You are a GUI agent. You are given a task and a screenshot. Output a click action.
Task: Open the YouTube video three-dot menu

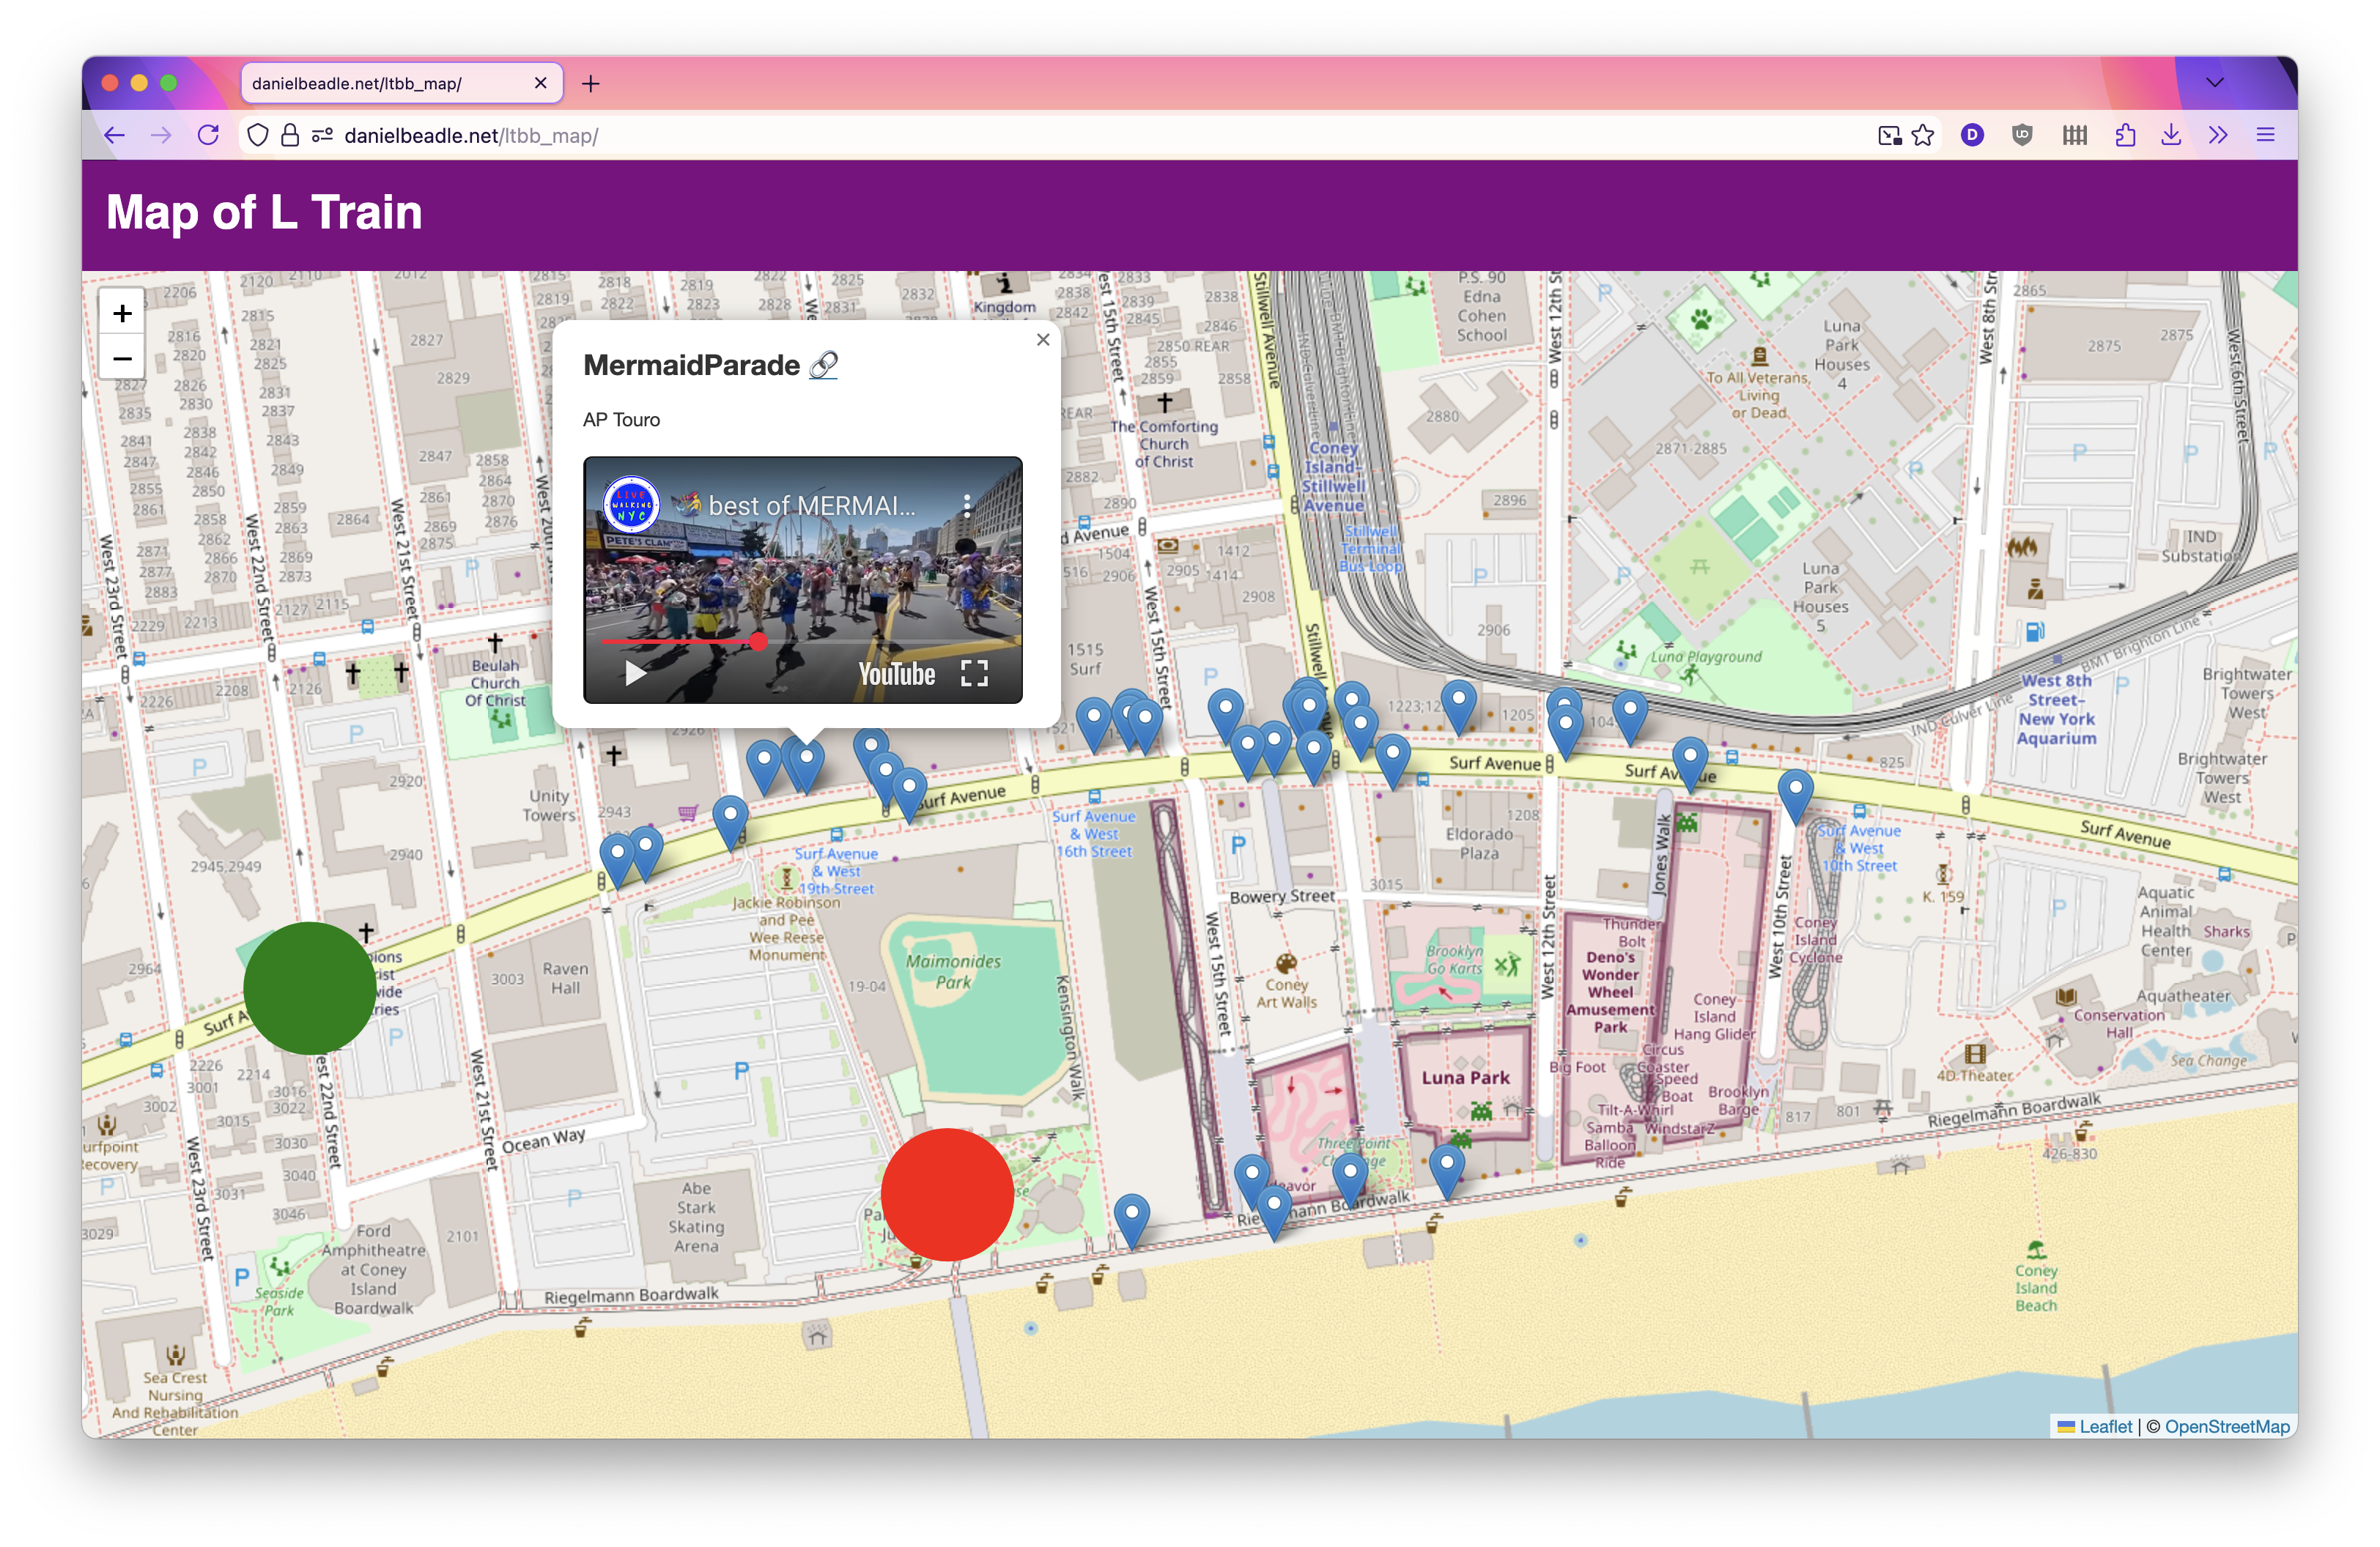(x=967, y=505)
